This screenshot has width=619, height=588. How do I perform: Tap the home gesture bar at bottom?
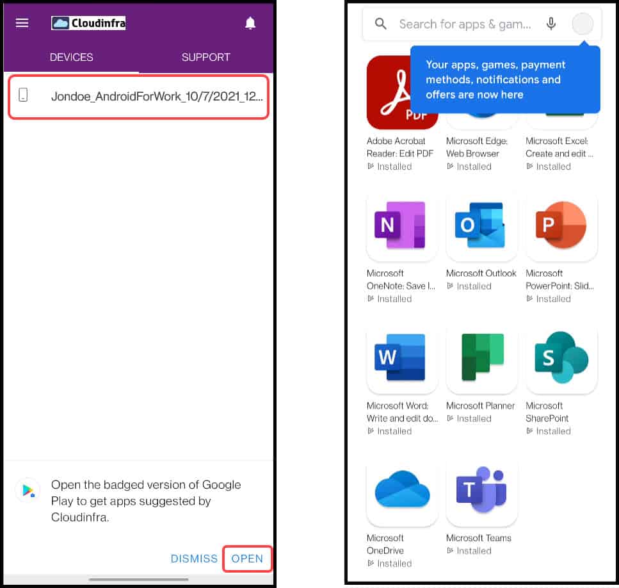click(x=138, y=579)
